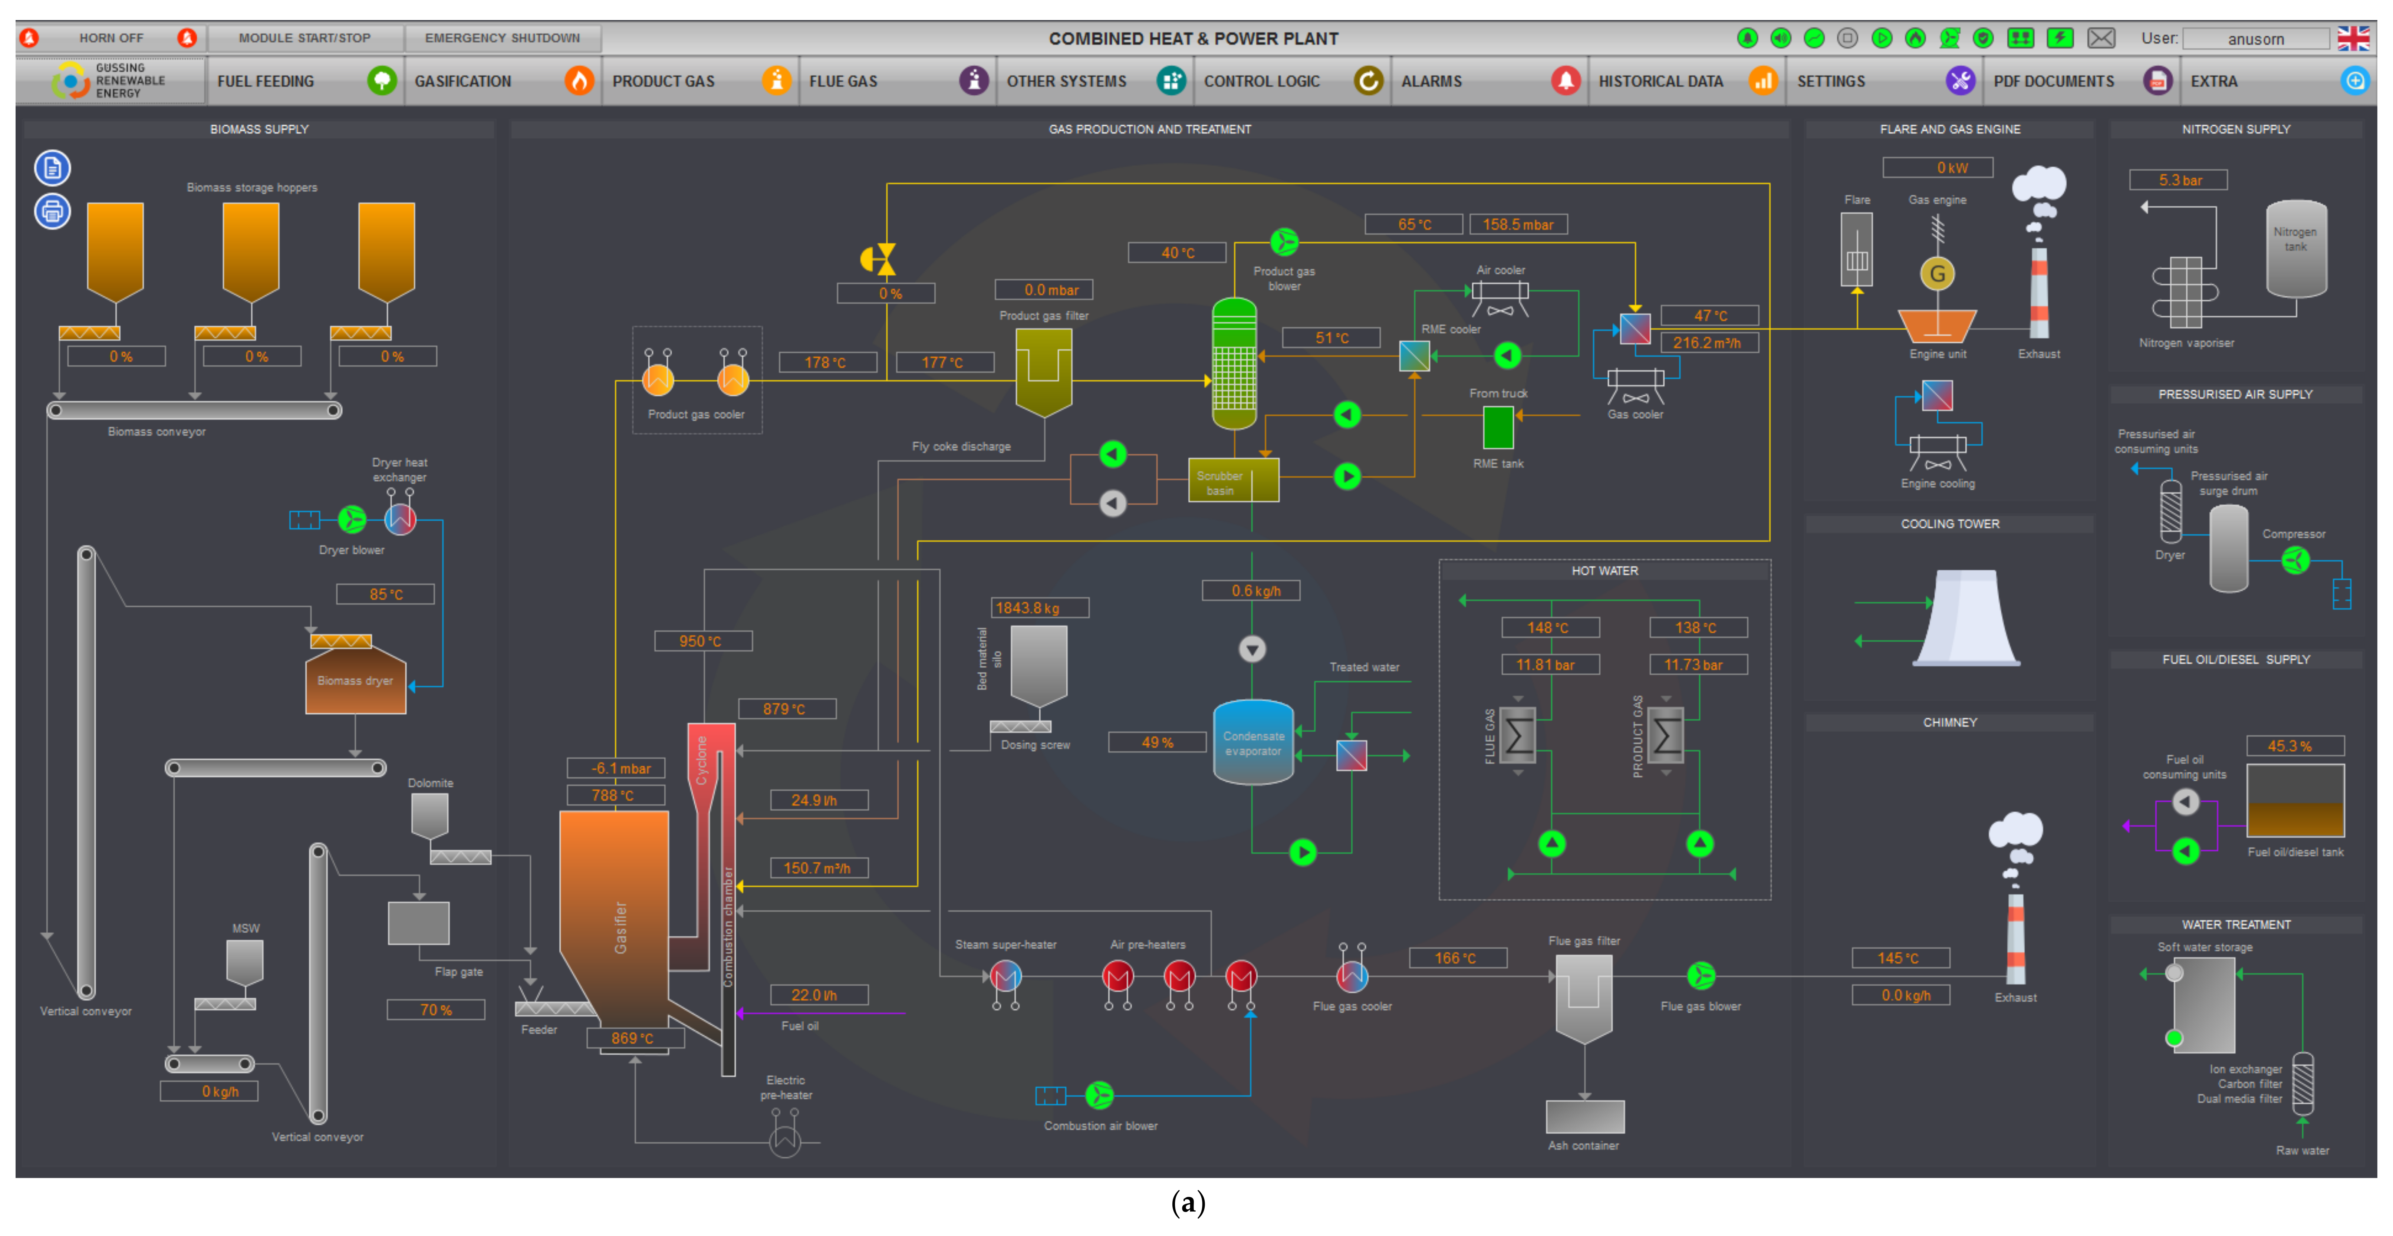Click grey down-arrow valve above Condensate evaporator
Screen dimensions: 2393x1236
tap(1252, 649)
